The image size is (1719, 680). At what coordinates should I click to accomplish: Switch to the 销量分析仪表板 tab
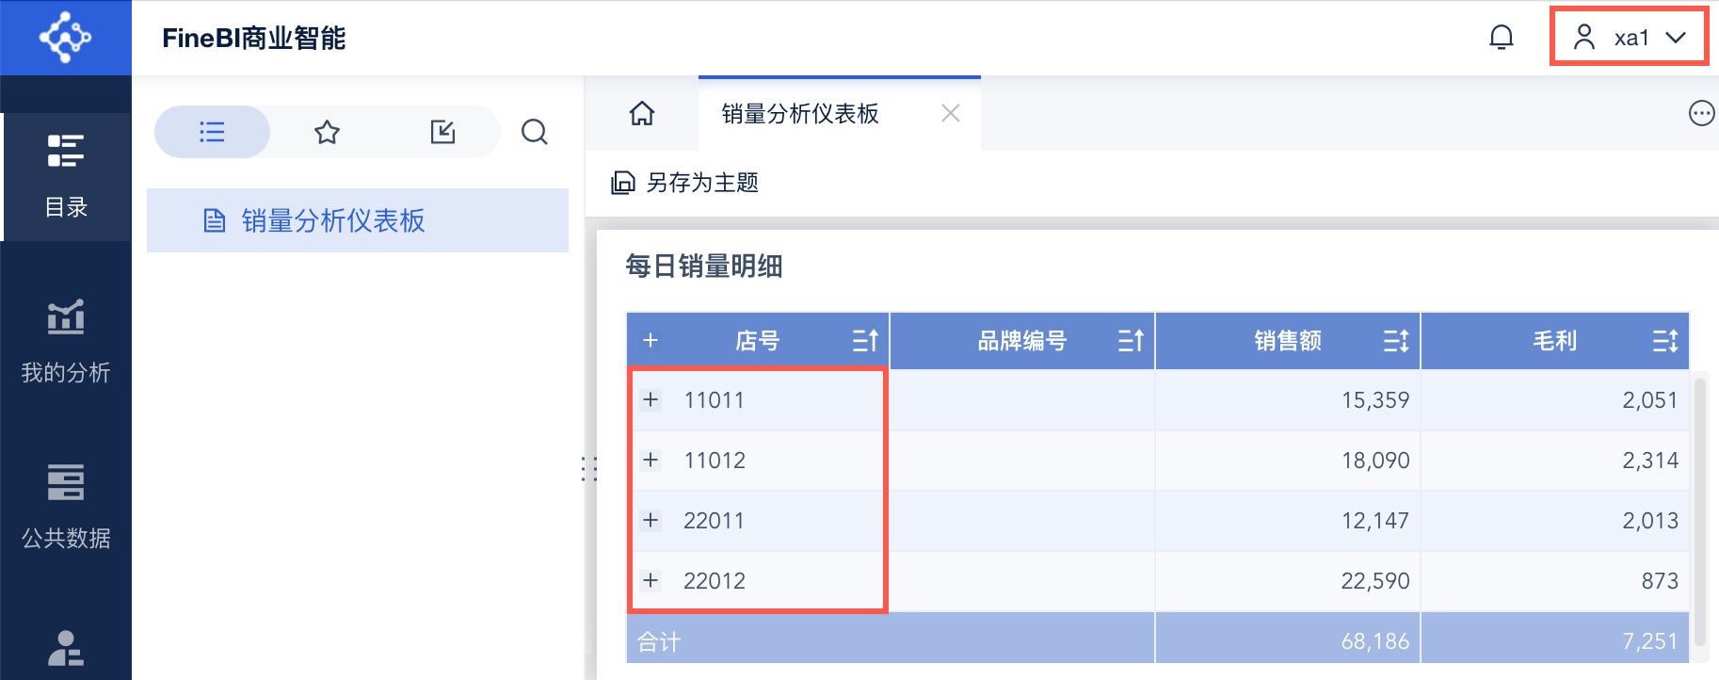(800, 114)
